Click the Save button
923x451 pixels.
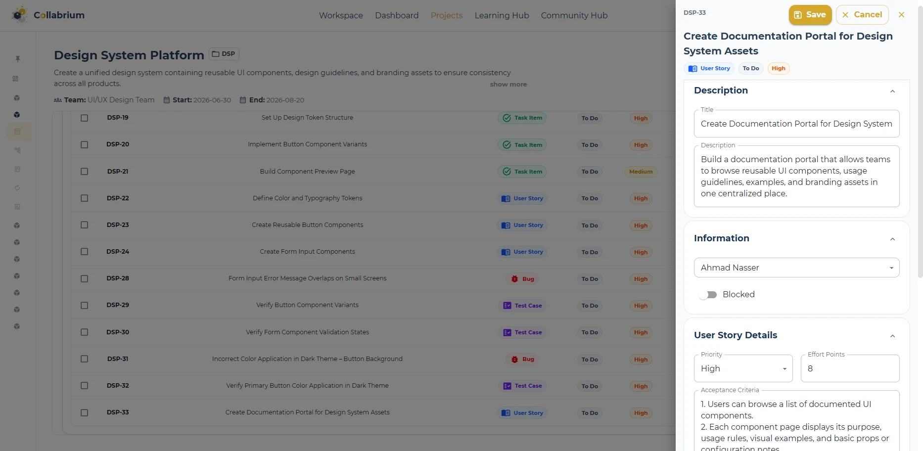pos(810,15)
